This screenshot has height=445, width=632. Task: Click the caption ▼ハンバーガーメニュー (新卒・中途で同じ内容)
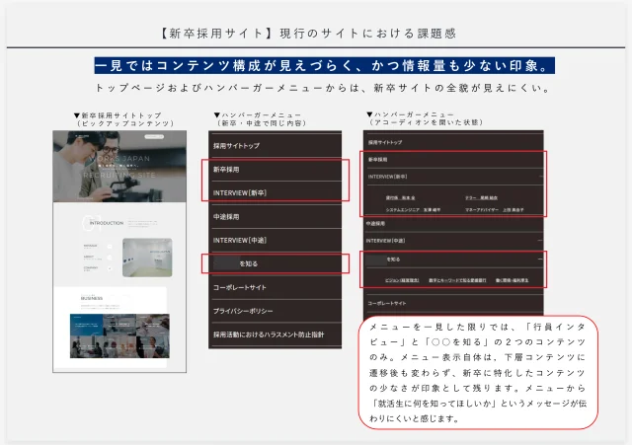click(260, 118)
